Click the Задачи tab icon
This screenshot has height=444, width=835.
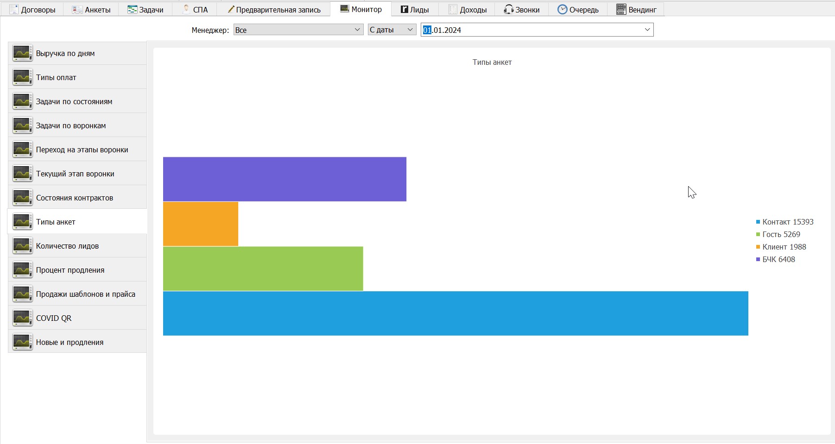tap(132, 10)
